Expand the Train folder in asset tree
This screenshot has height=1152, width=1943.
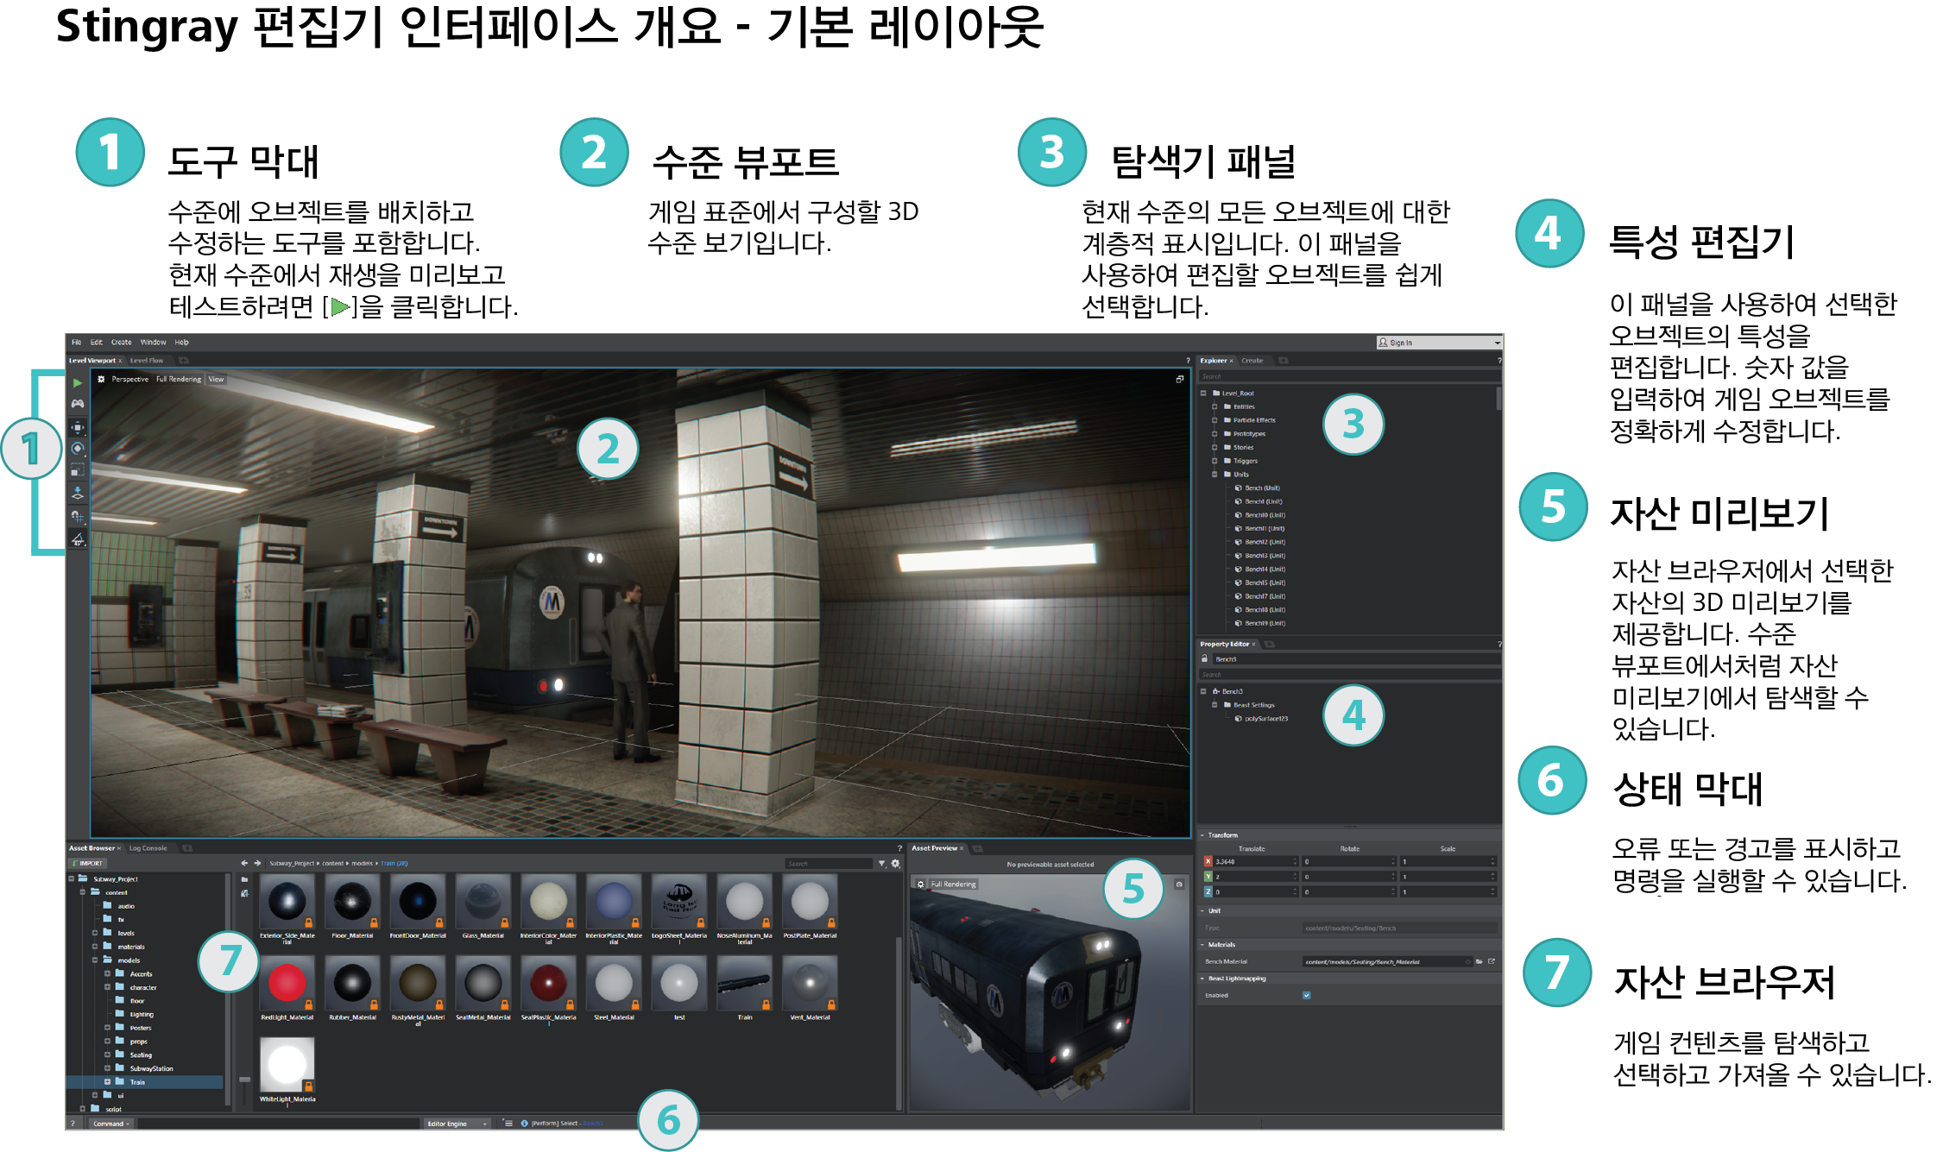[107, 1081]
